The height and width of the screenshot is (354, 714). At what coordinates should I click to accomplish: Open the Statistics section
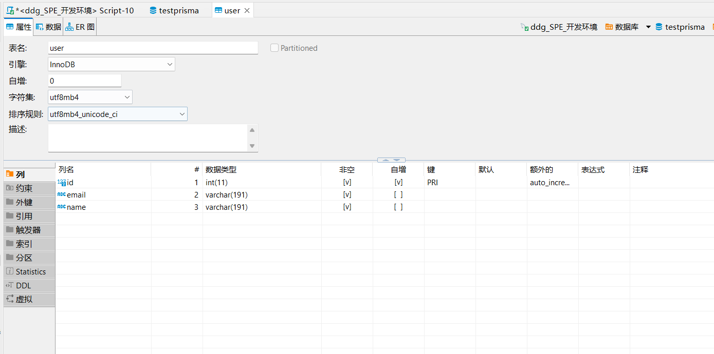tap(29, 271)
